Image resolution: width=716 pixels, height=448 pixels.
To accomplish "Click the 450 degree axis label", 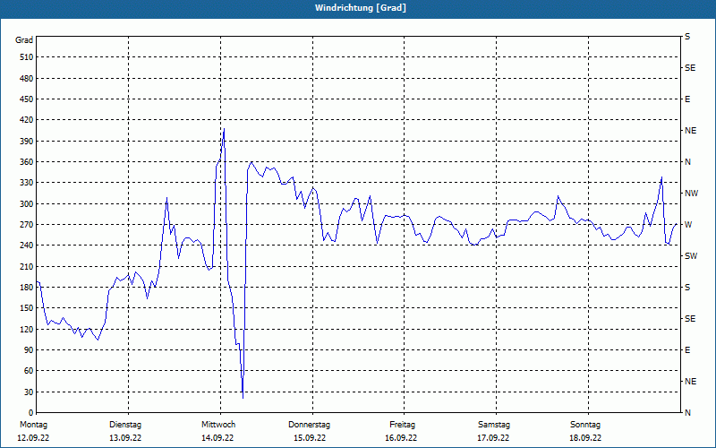I will (27, 99).
